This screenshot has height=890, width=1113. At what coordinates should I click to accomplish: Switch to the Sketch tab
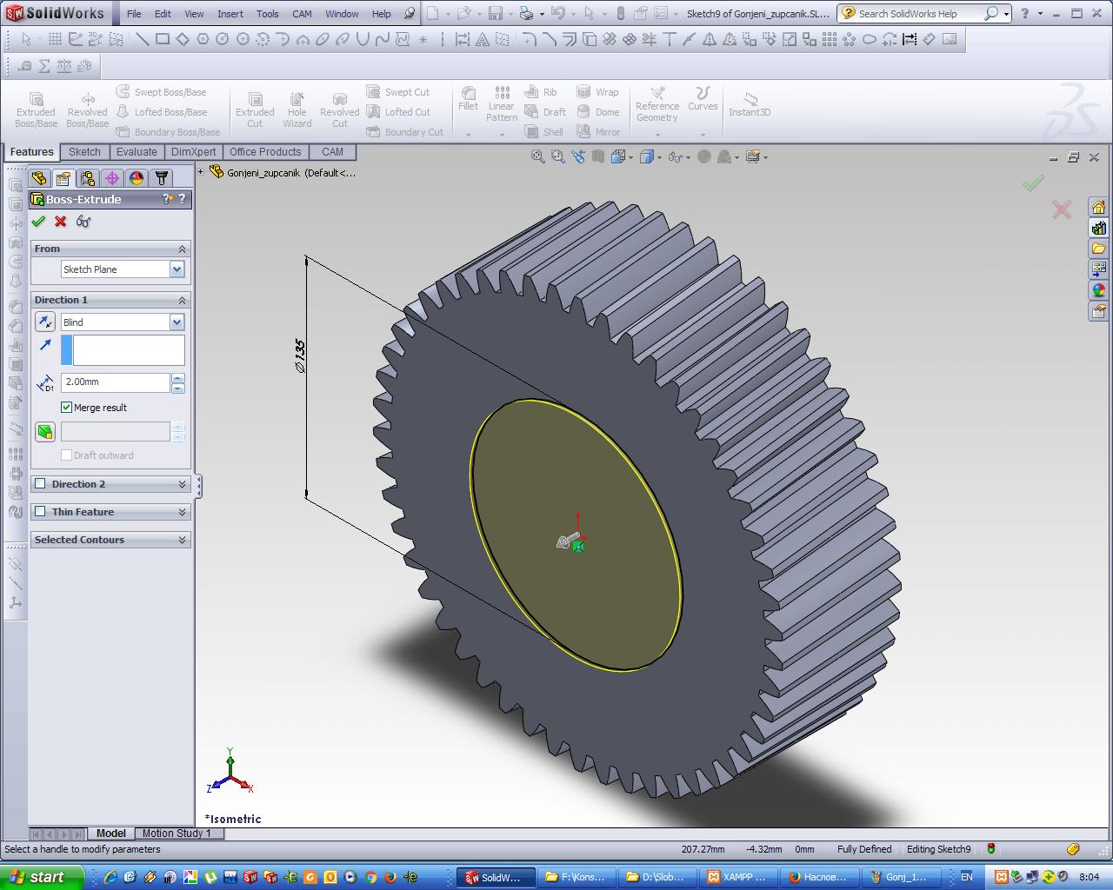pos(84,152)
